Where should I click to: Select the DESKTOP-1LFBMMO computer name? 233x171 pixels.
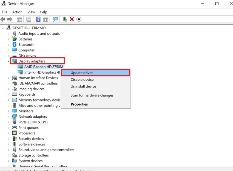click(29, 28)
